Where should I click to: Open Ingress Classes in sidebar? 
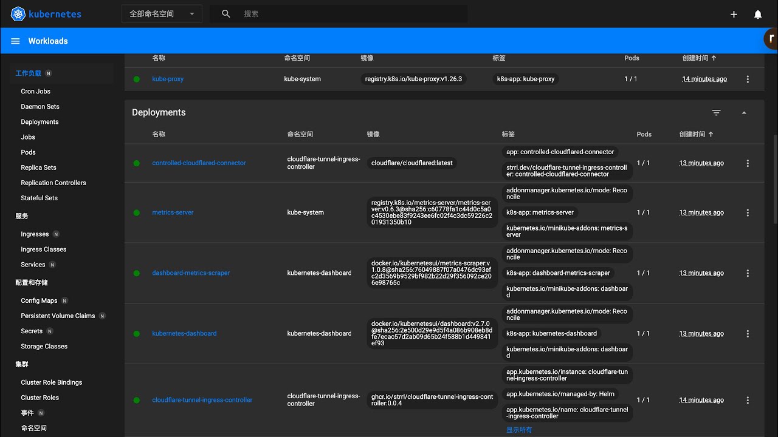pyautogui.click(x=44, y=249)
